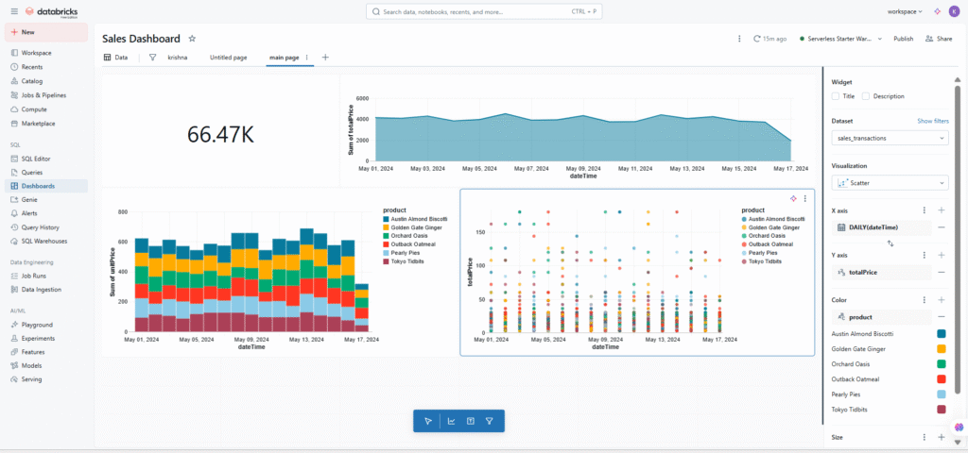
Task: Switch to the Untitled page tab
Action: tap(228, 58)
